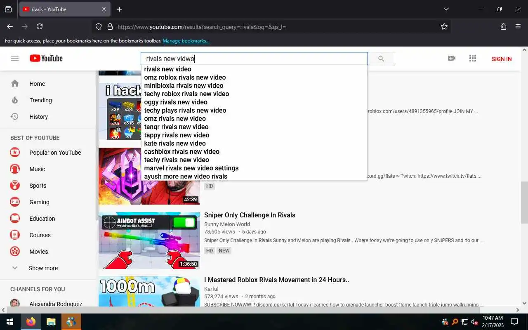The image size is (528, 330).
Task: Open a new browser tab
Action: pos(119,9)
